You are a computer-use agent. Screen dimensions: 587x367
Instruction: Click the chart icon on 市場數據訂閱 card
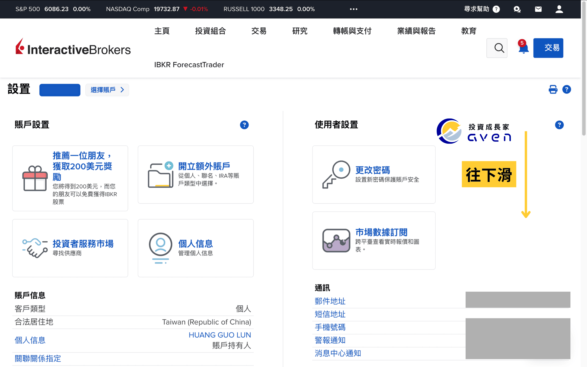pyautogui.click(x=336, y=241)
